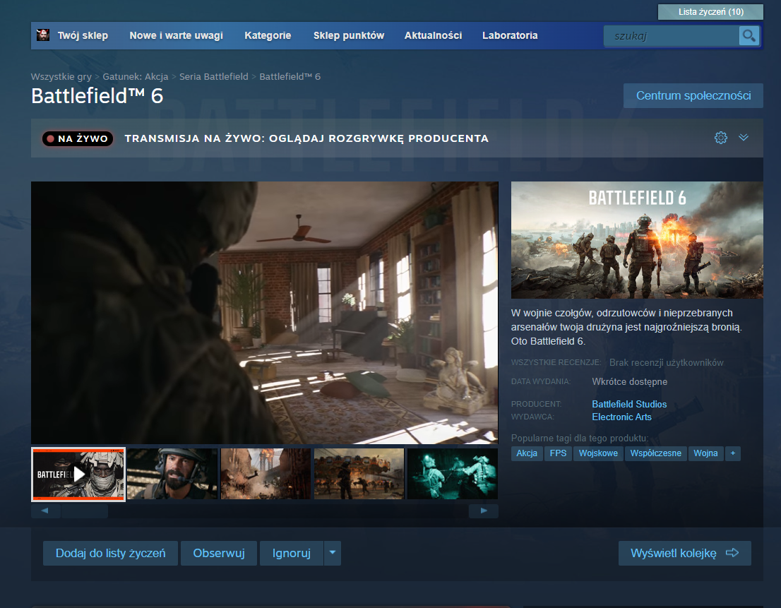The height and width of the screenshot is (608, 781).
Task: Open Laboratoria tab
Action: 510,35
